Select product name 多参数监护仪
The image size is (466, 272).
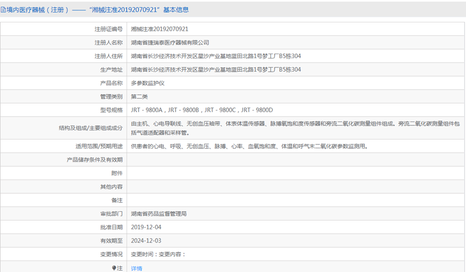(x=147, y=83)
